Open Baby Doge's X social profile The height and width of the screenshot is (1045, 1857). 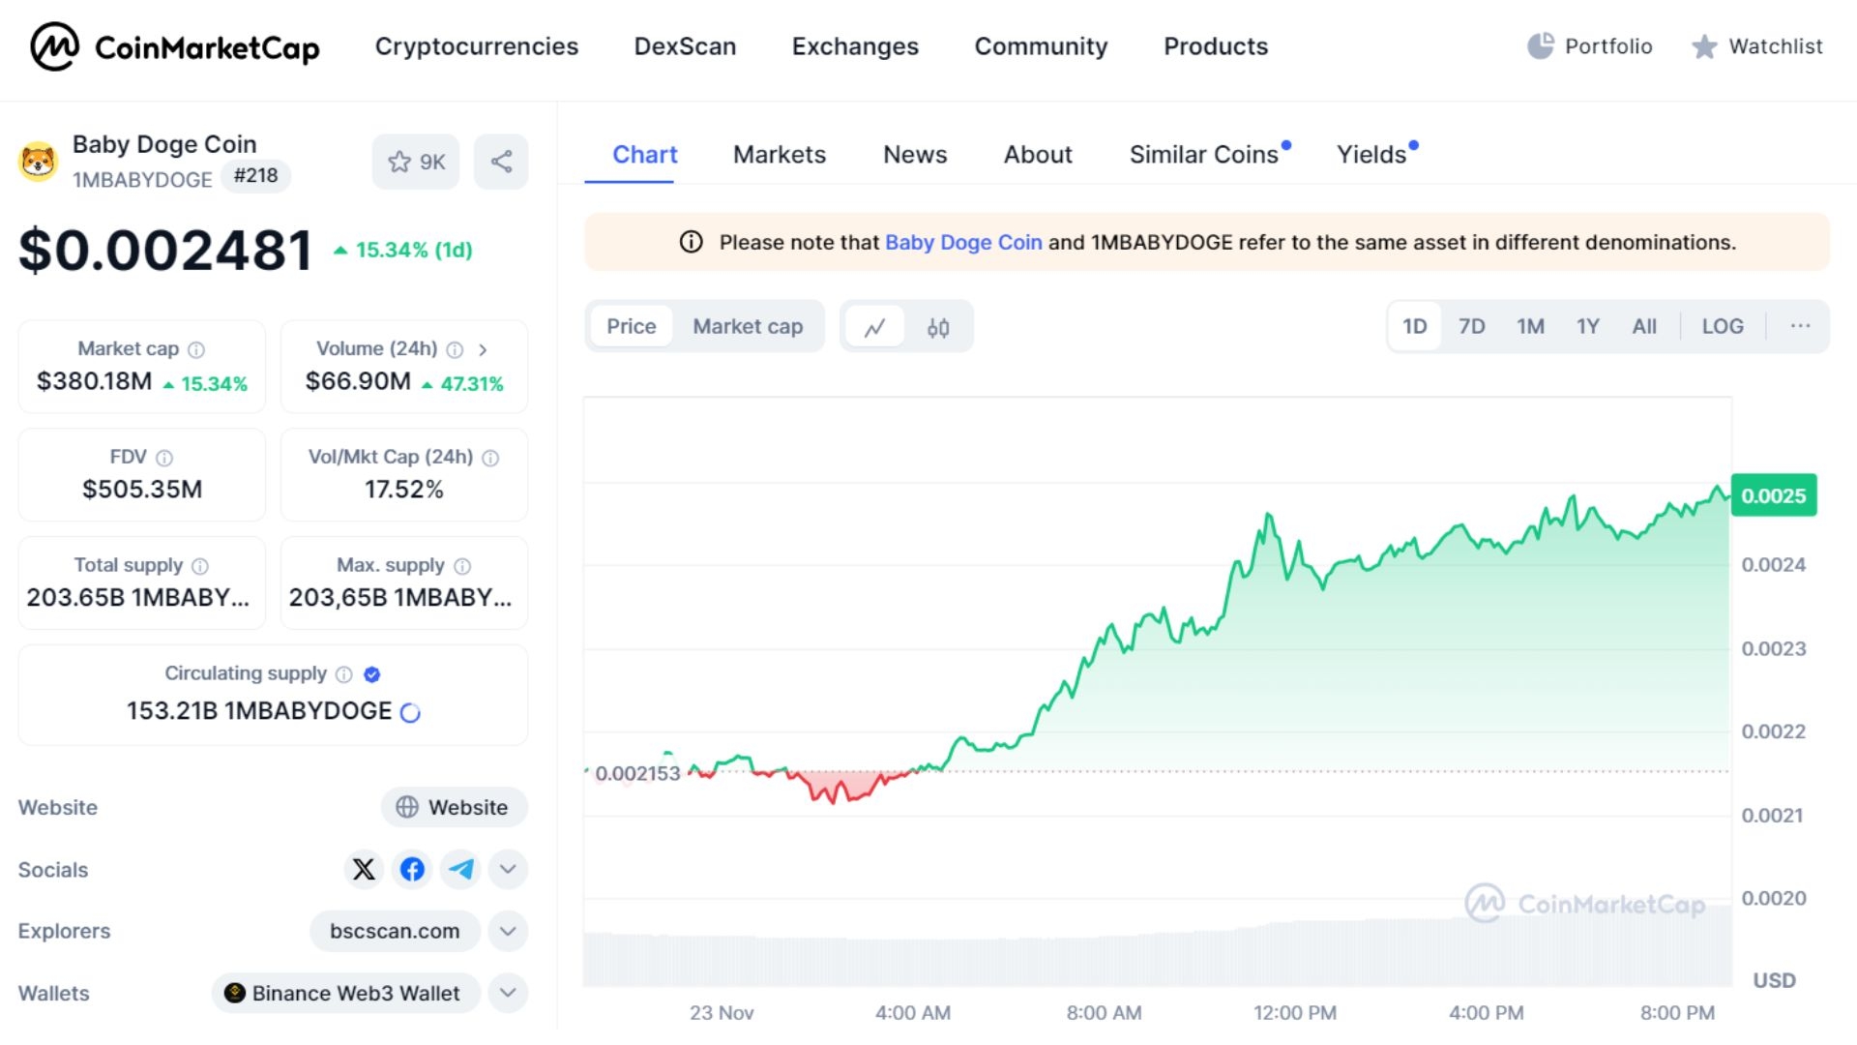click(x=364, y=869)
